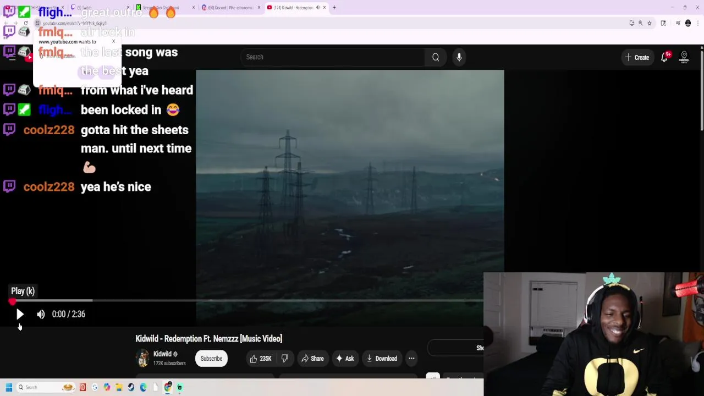Dismiss the youtube.com permission popup
Screen dimensions: 704x396
click(114, 41)
